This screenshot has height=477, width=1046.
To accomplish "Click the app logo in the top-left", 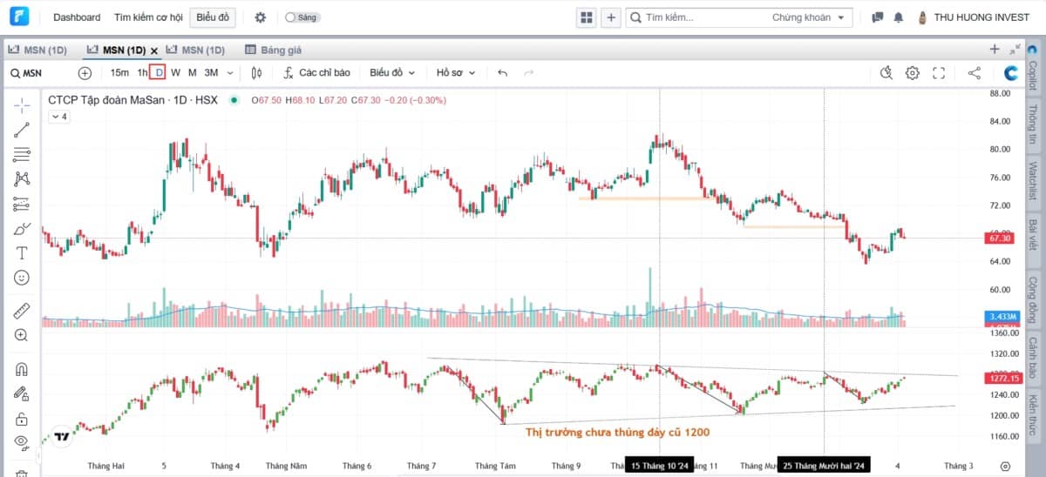I will pyautogui.click(x=19, y=17).
